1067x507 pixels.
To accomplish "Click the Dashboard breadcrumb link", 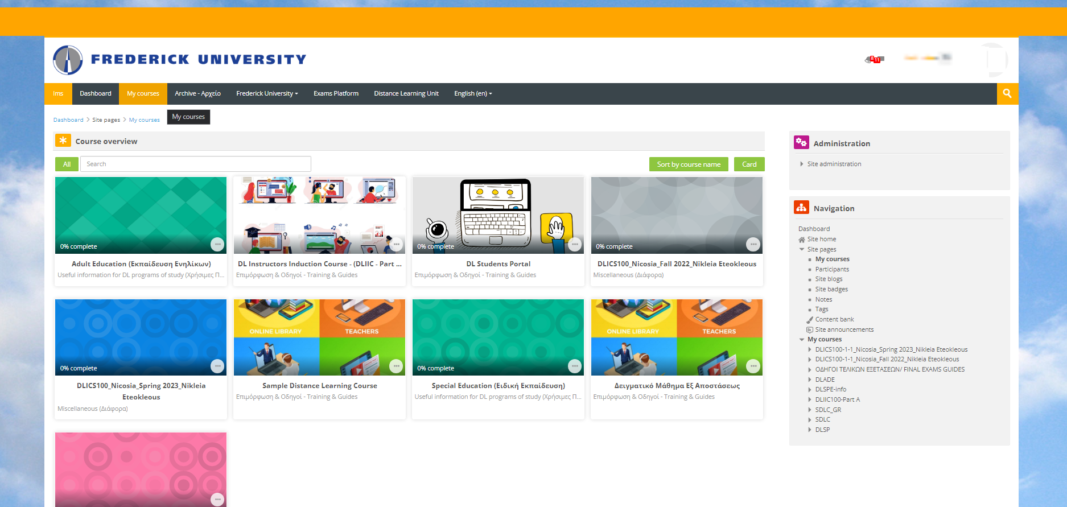I will tap(68, 120).
